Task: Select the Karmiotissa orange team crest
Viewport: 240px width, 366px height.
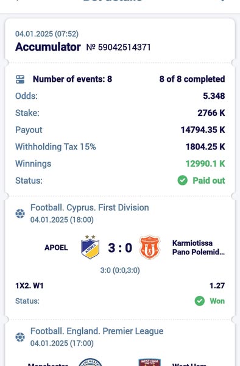Action: pos(150,248)
